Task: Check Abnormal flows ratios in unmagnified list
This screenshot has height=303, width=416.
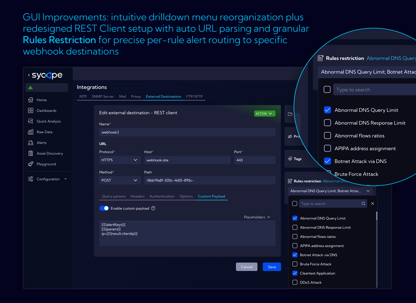Action: pyautogui.click(x=295, y=236)
